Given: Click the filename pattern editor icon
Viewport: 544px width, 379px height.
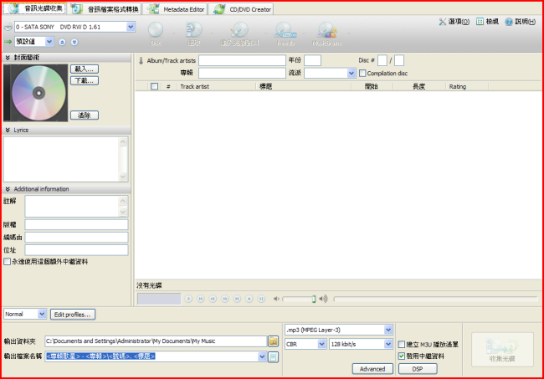Looking at the screenshot, I should pyautogui.click(x=273, y=356).
